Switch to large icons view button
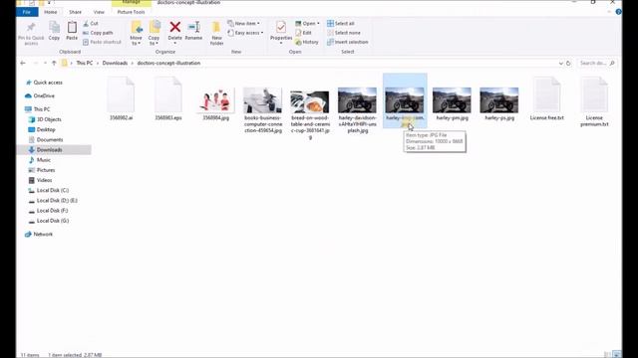 click(617, 354)
